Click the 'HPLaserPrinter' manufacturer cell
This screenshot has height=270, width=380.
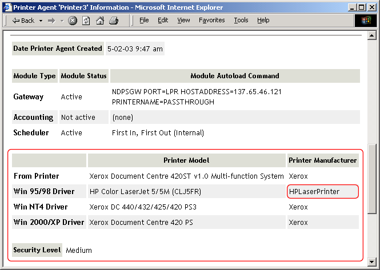(323, 192)
